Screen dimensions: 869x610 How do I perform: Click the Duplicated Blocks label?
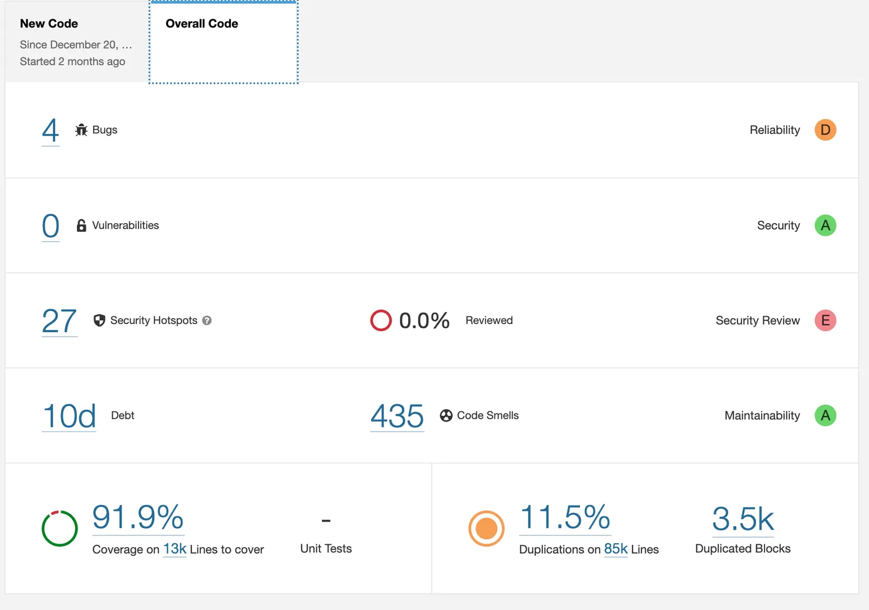(743, 548)
